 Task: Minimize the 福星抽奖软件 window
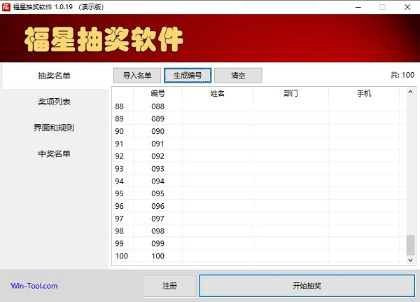[x=358, y=7]
